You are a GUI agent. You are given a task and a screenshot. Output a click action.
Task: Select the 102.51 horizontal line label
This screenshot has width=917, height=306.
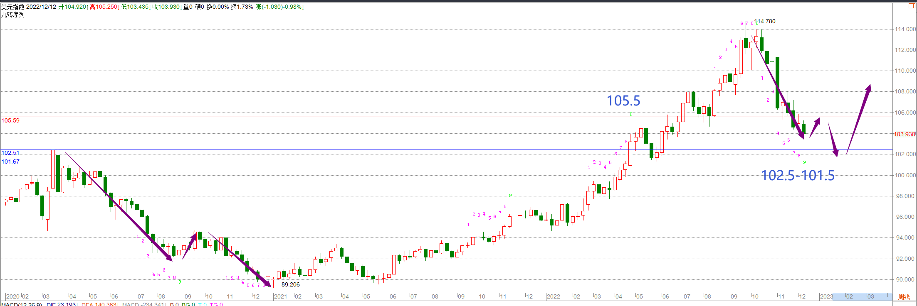[10, 153]
